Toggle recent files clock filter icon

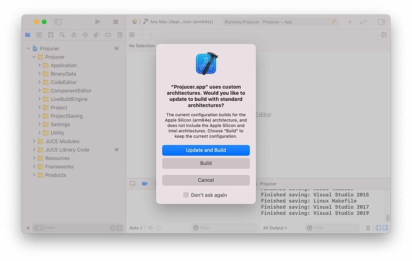(x=113, y=228)
